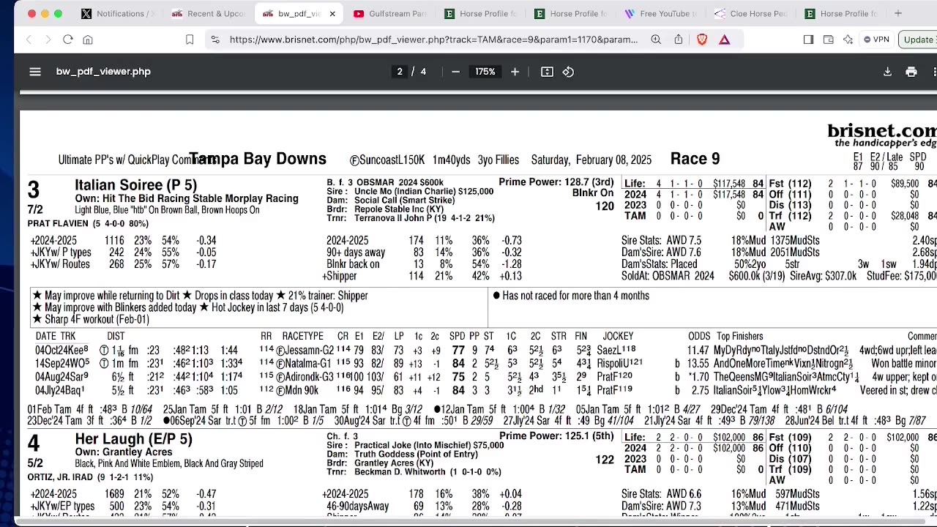This screenshot has width=937, height=527.
Task: Click the RACETYPE column header
Action: [x=302, y=336]
